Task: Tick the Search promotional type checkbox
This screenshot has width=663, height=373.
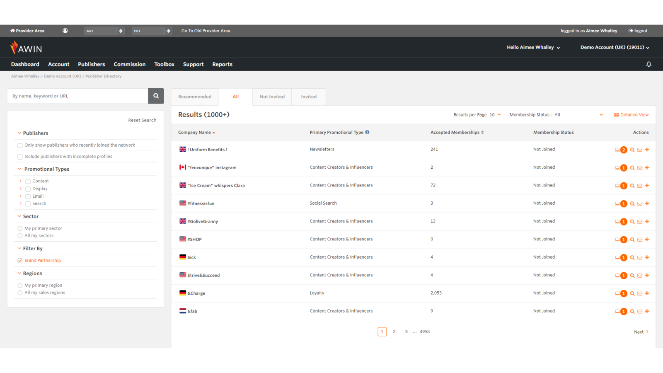Action: [x=28, y=204]
